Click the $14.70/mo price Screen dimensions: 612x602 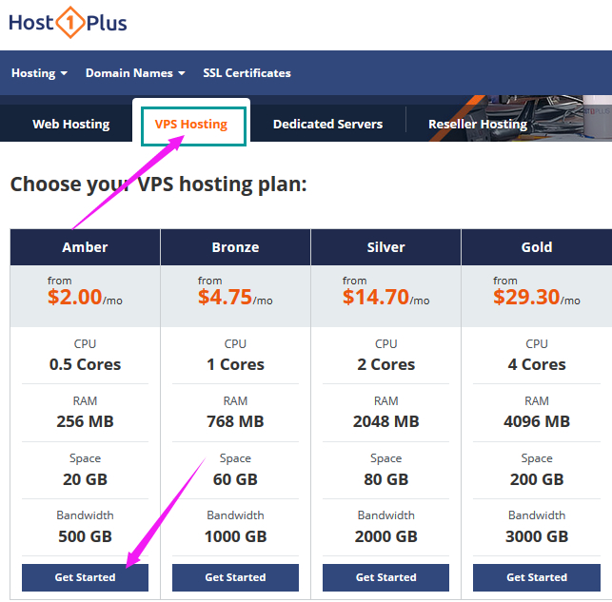tap(386, 297)
